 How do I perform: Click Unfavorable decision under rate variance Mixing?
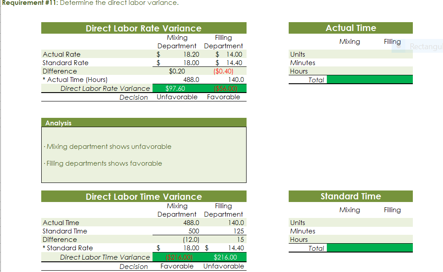pos(177,97)
